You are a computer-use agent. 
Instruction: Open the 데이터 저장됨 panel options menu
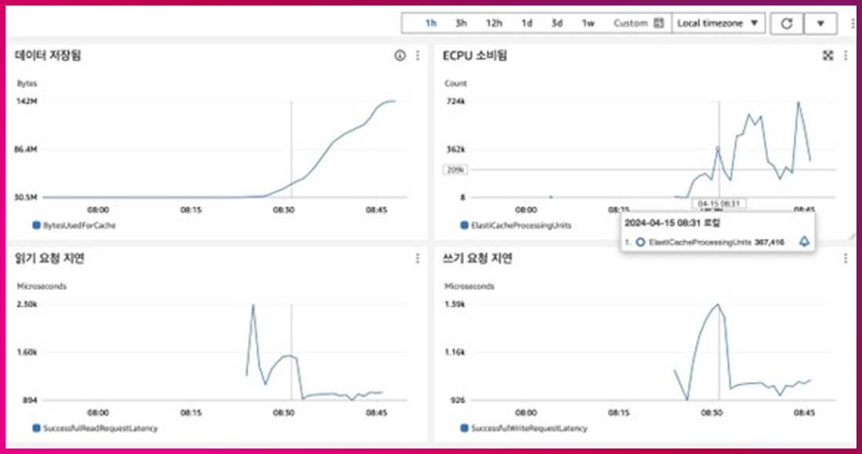click(418, 56)
